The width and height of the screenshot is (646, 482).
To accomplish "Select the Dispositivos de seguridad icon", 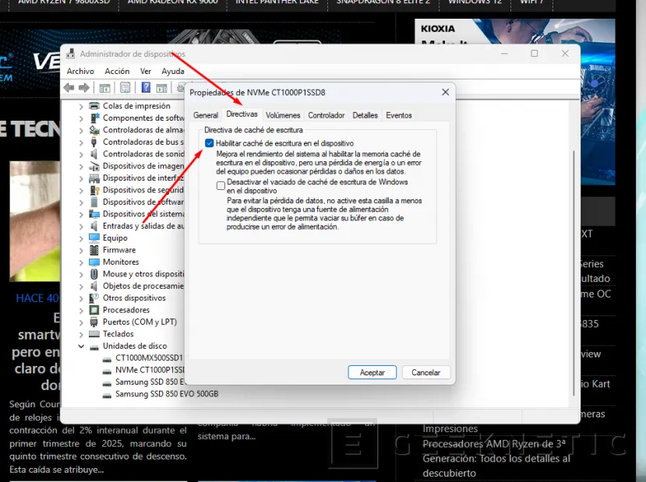I will [x=94, y=190].
